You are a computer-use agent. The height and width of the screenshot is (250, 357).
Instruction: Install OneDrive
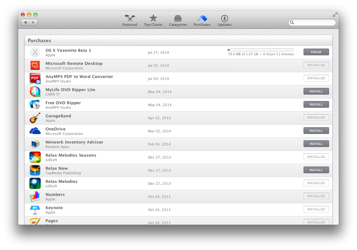316,130
